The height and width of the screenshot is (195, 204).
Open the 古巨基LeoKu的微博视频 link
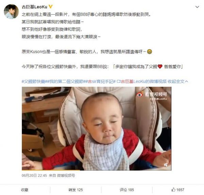click(x=141, y=81)
